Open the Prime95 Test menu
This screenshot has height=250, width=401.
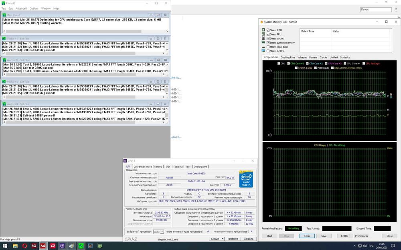(x=4, y=8)
